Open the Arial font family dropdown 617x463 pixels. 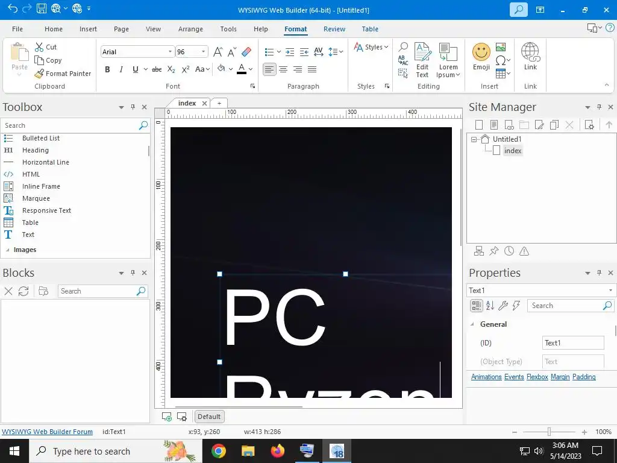[x=170, y=52]
